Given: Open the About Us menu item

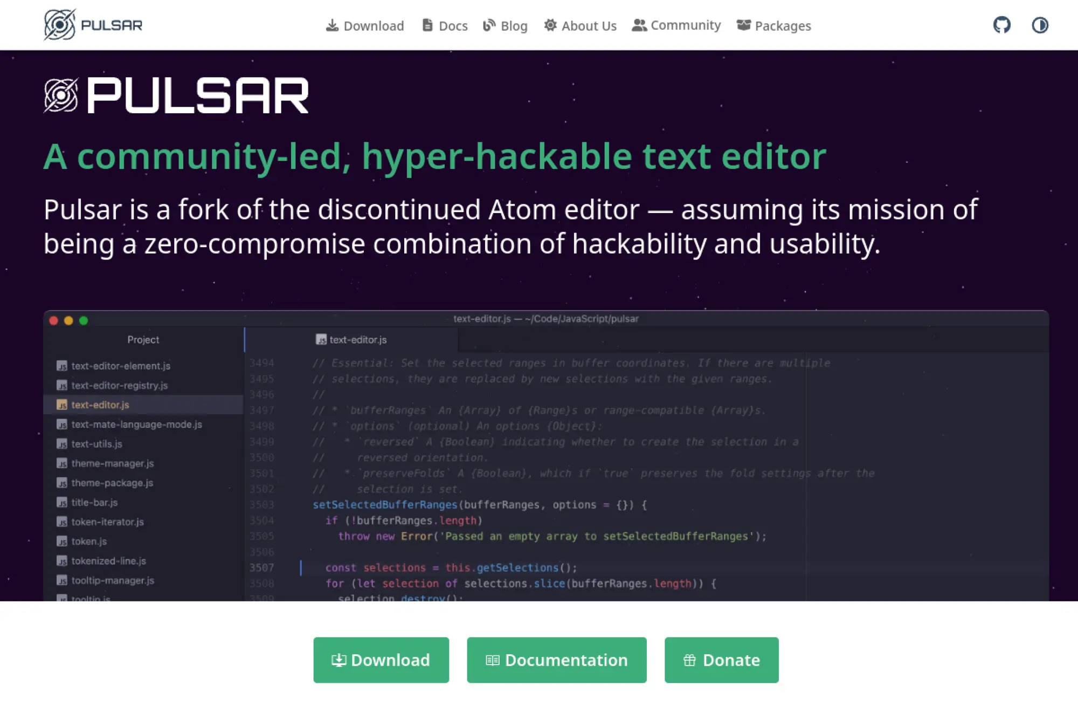Looking at the screenshot, I should (589, 26).
